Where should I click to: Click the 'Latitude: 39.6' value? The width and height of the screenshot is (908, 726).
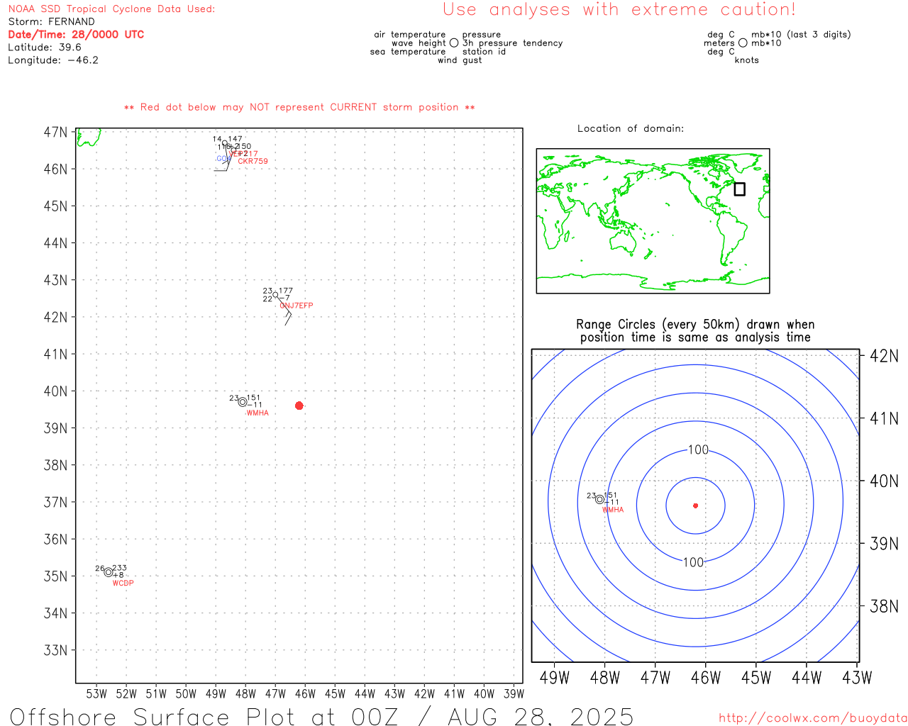pyautogui.click(x=45, y=48)
